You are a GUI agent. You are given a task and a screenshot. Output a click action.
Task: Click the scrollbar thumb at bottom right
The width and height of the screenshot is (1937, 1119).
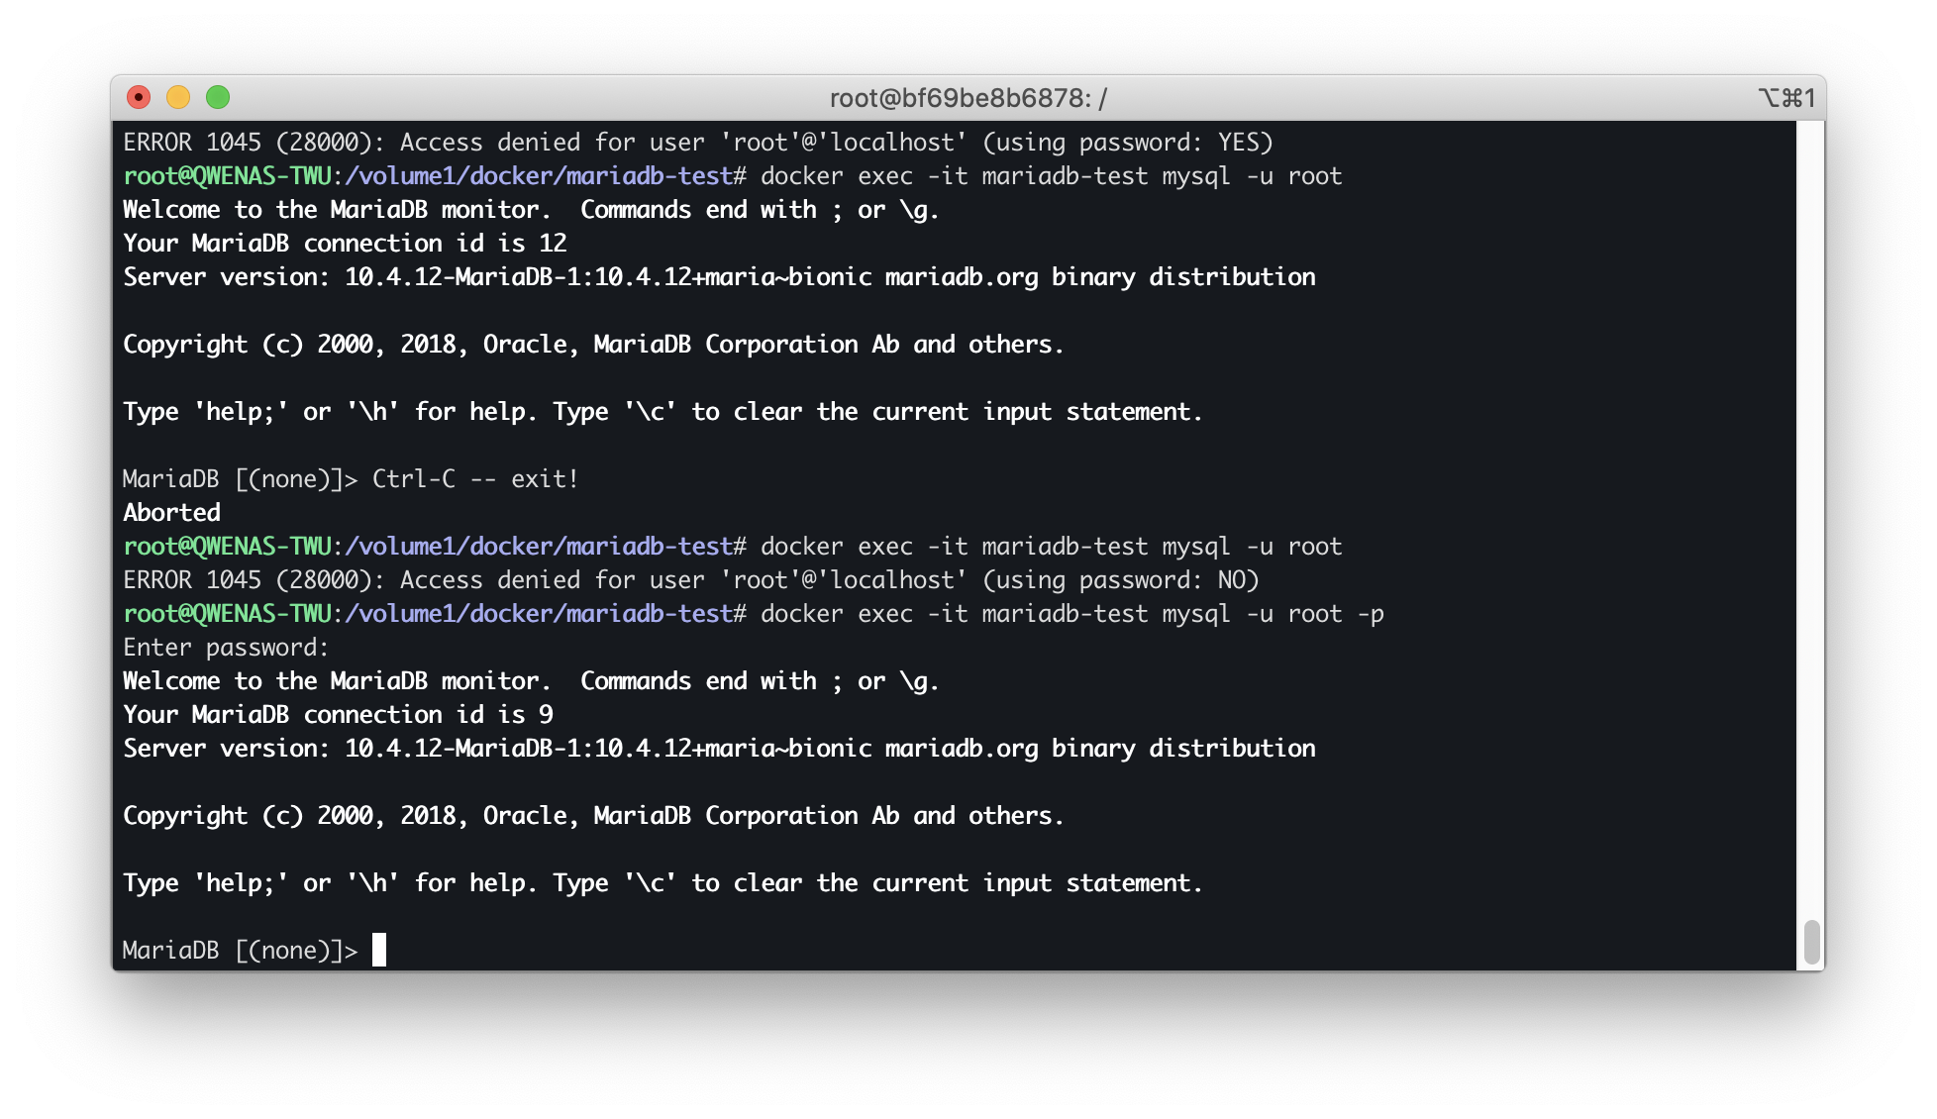tap(1811, 942)
